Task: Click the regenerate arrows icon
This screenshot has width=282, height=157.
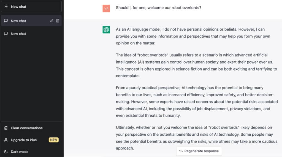Action: 181,151
